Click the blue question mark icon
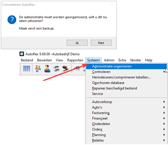 [x=12, y=20]
